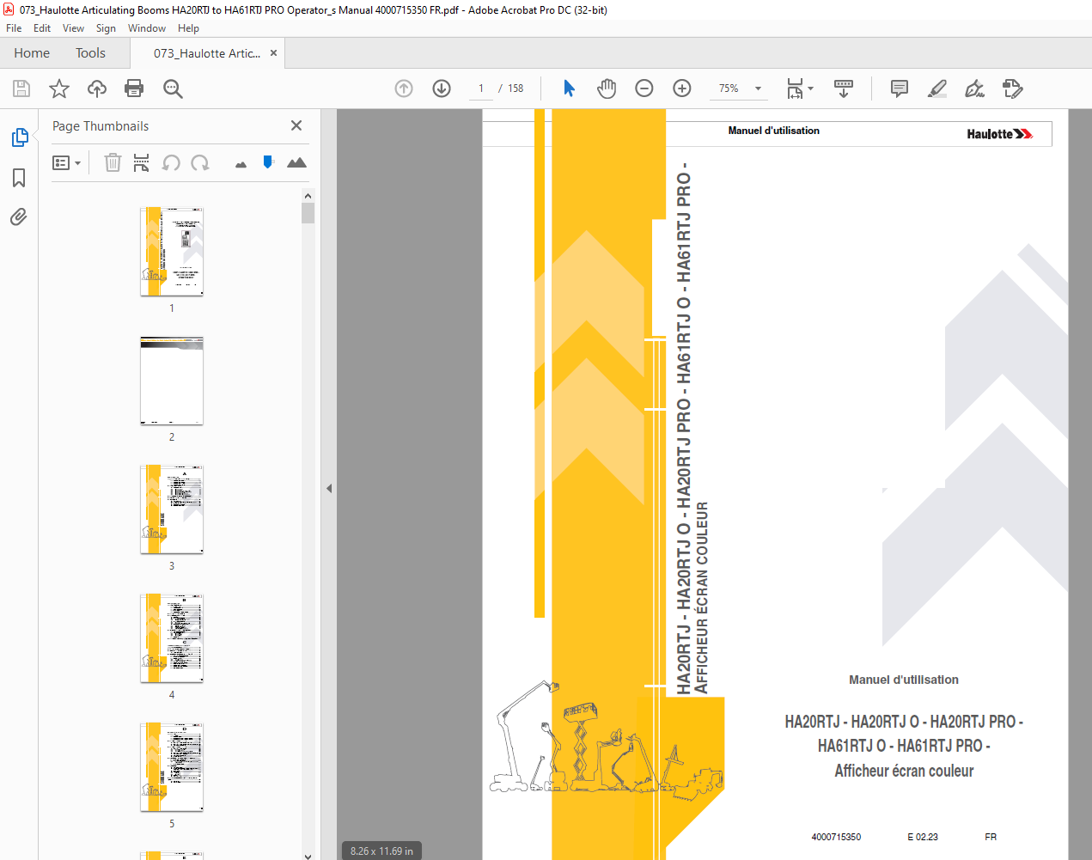Activate the Hand pan tool
The height and width of the screenshot is (860, 1092).
(x=607, y=88)
